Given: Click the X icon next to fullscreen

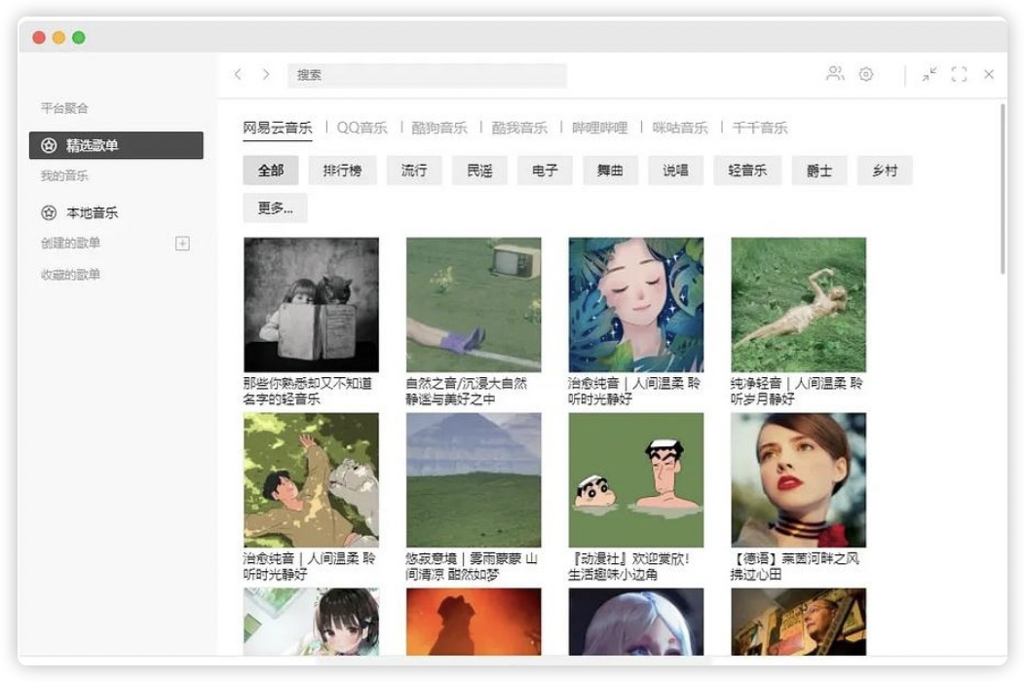Looking at the screenshot, I should click(x=989, y=75).
